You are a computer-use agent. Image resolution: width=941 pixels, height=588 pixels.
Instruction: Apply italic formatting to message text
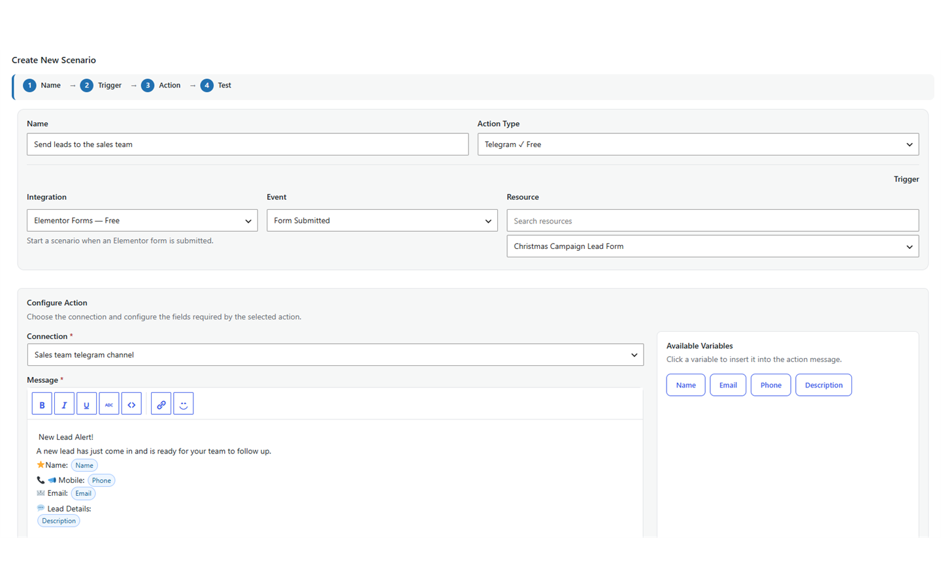(x=64, y=404)
